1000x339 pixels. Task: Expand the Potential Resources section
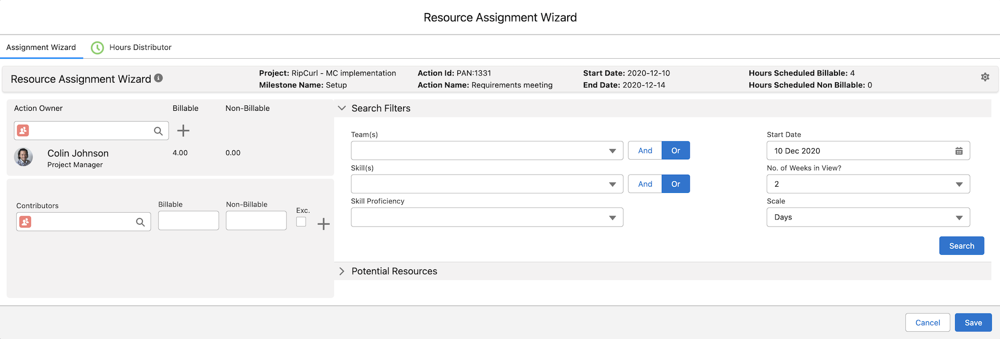[342, 271]
